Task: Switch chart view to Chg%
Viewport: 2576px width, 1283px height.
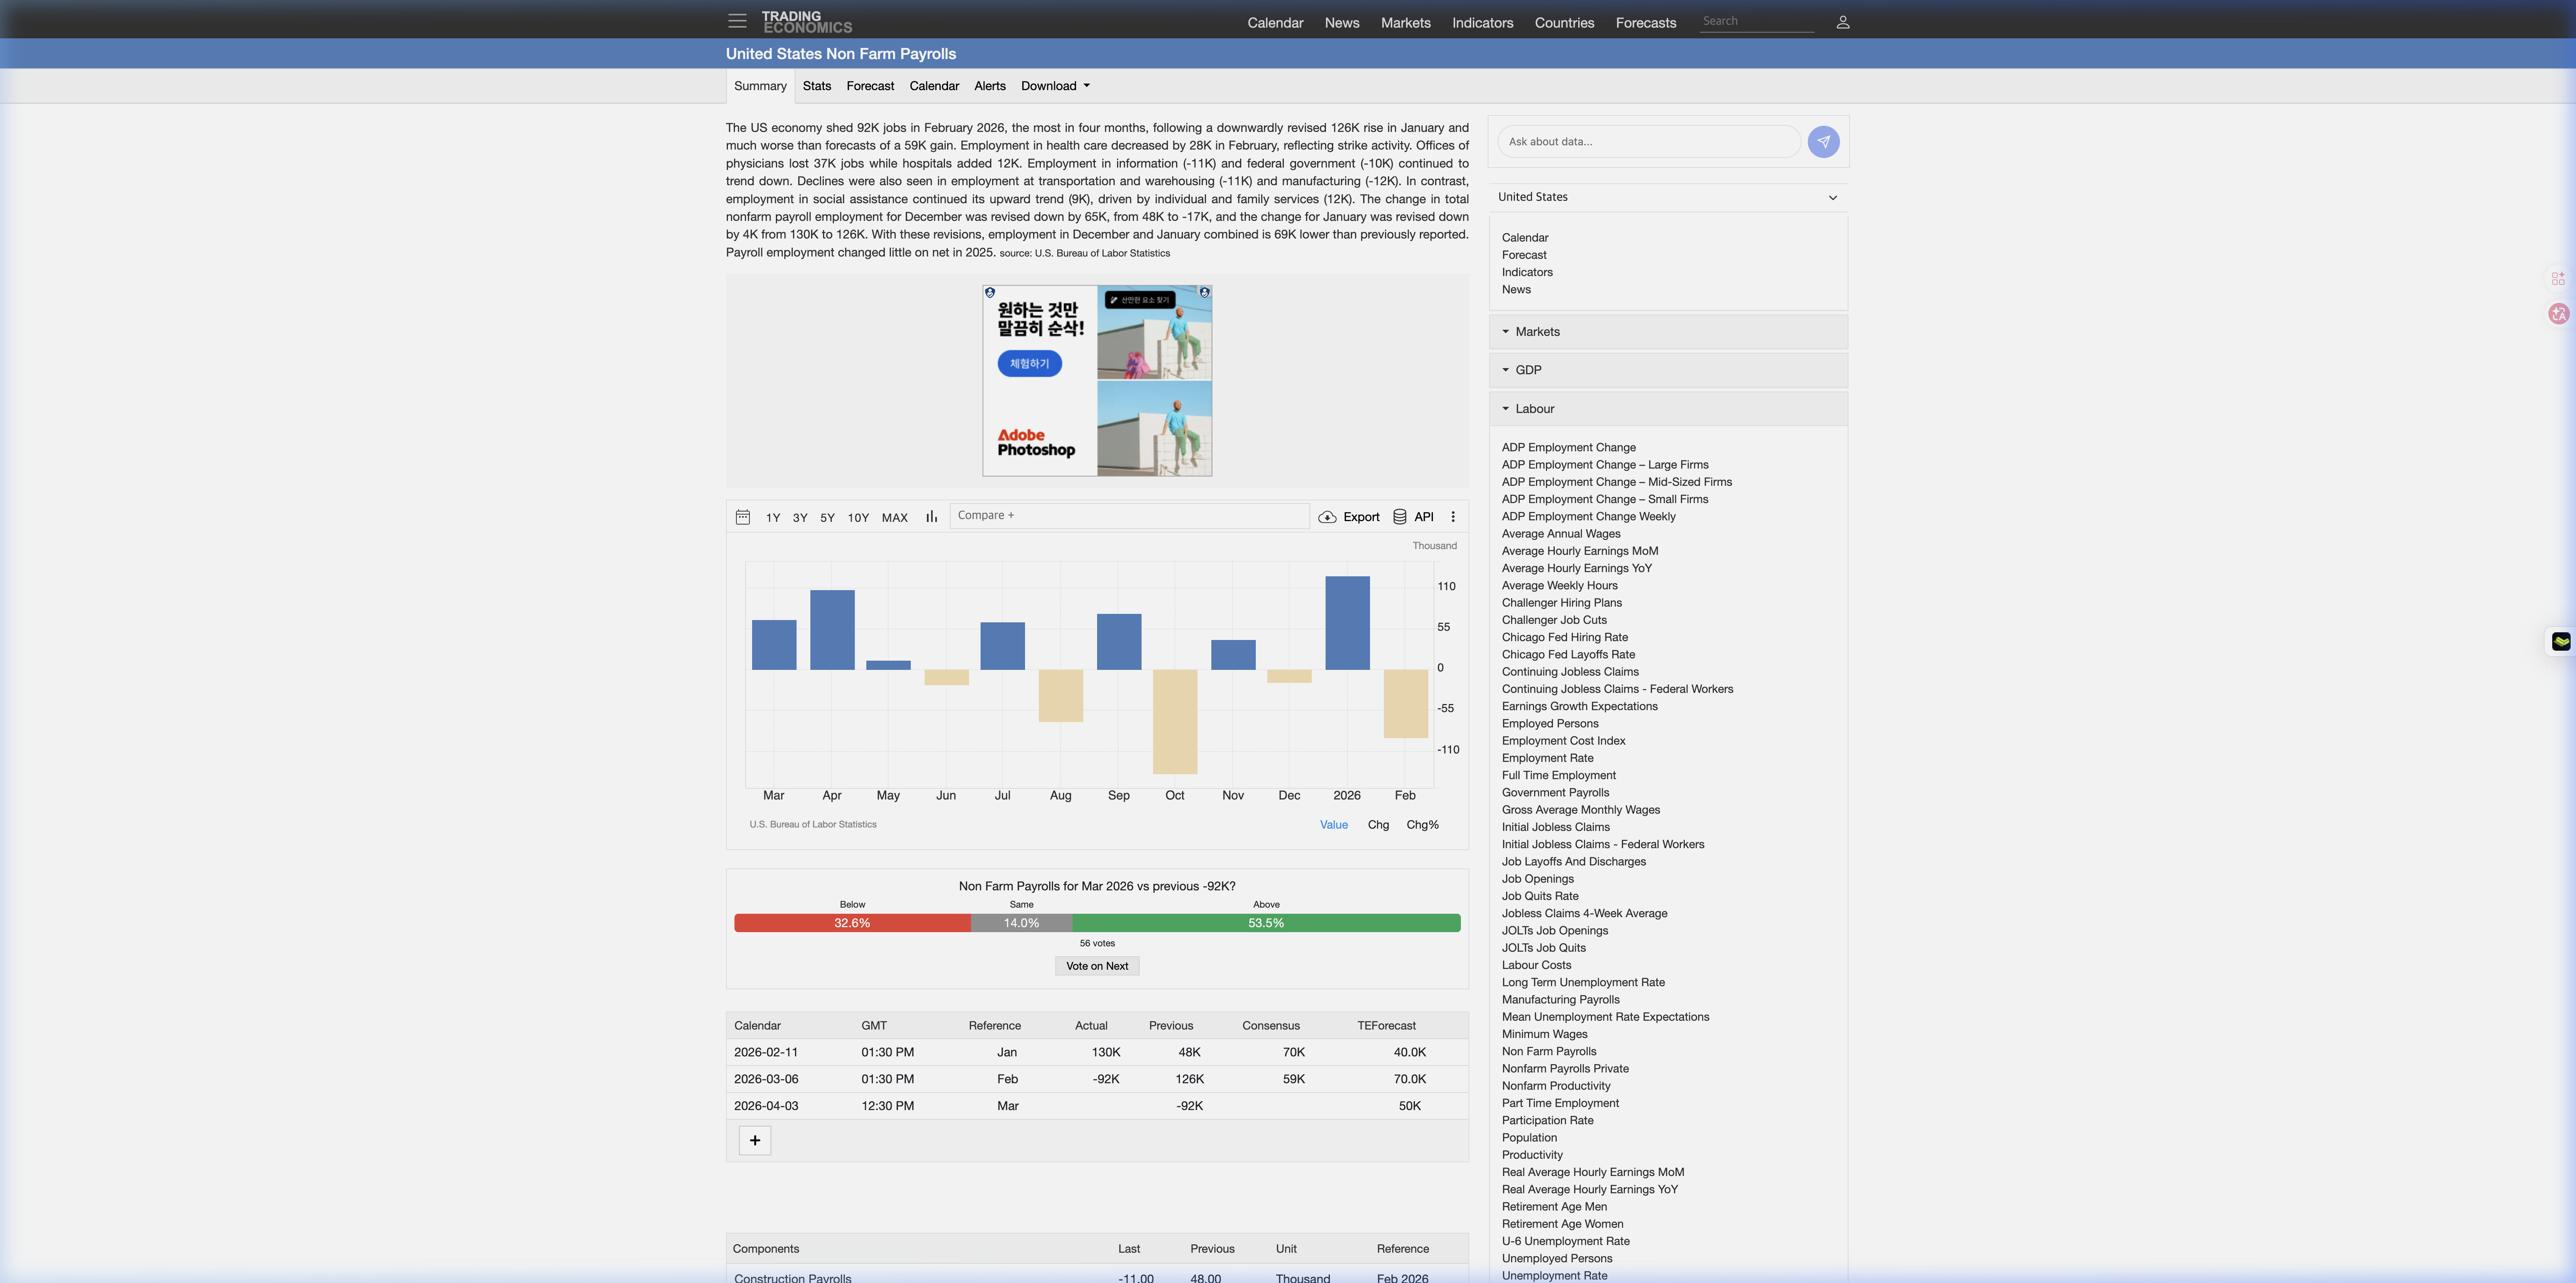Action: [x=1422, y=825]
